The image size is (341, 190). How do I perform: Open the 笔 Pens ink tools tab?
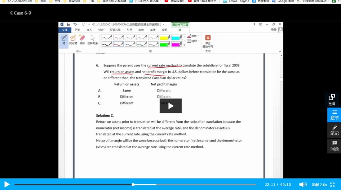point(180,30)
